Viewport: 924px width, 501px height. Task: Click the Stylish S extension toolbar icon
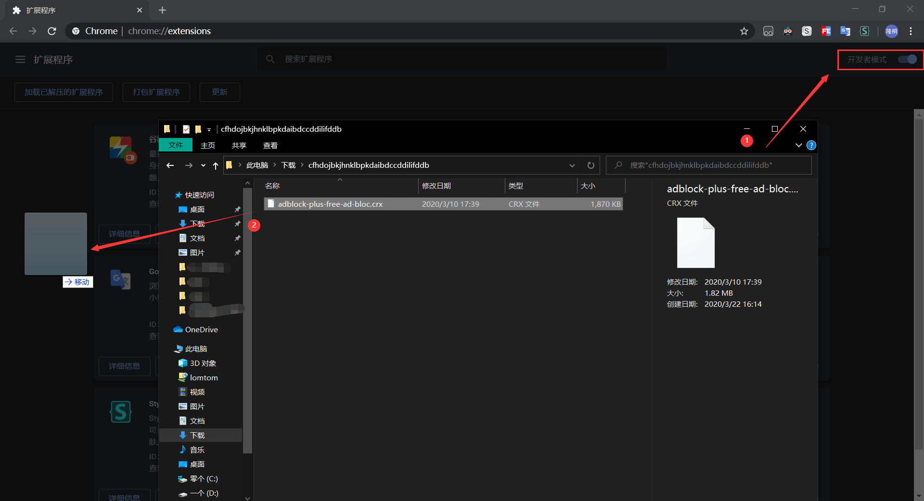pyautogui.click(x=865, y=31)
